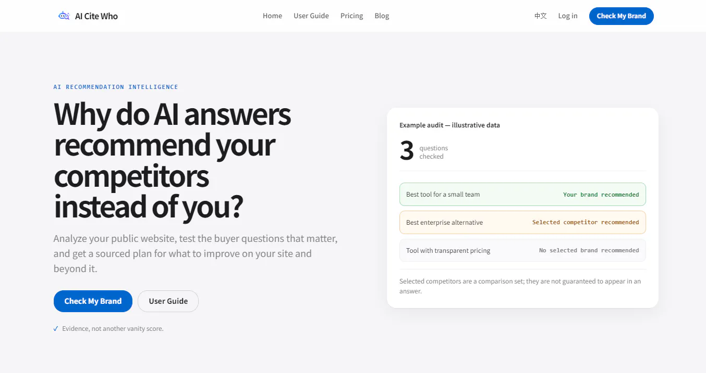This screenshot has width=706, height=373.
Task: Open the Pricing page
Action: pyautogui.click(x=352, y=16)
